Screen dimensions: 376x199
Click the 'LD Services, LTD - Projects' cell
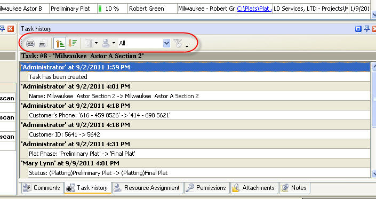(x=310, y=9)
